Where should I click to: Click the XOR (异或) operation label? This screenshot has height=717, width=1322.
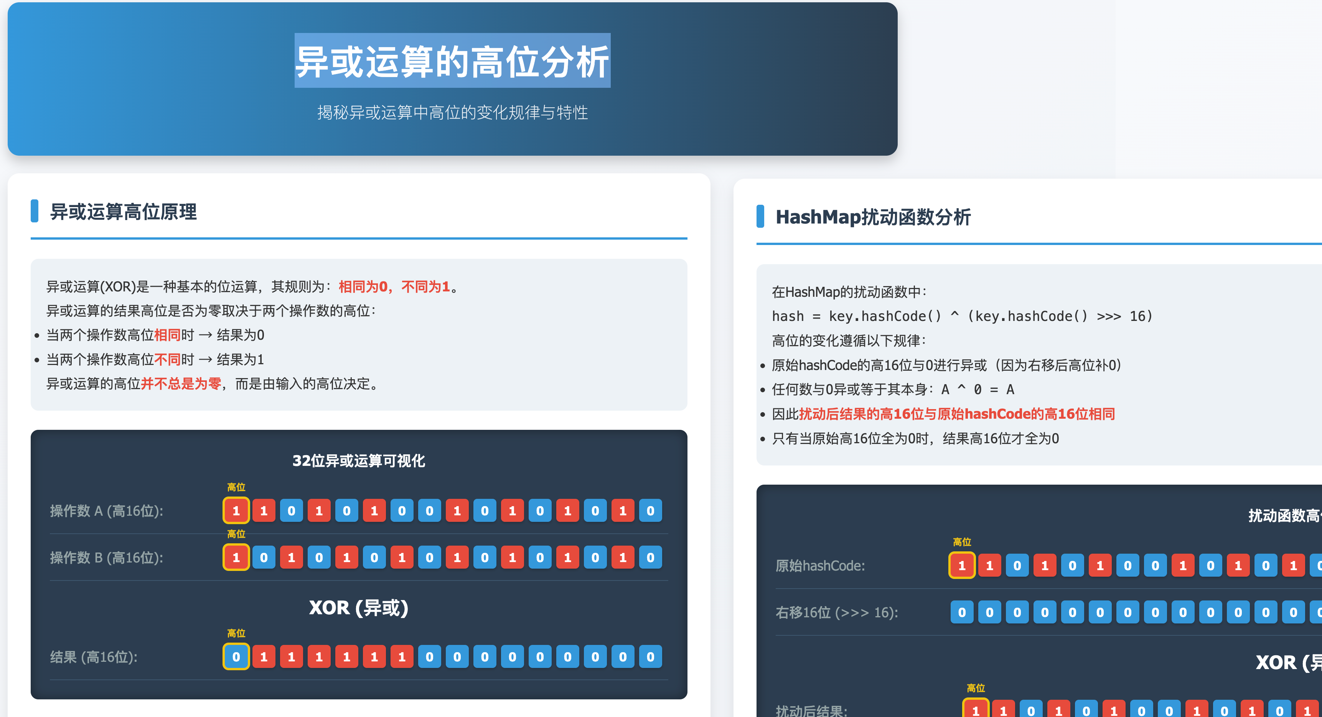[x=359, y=608]
